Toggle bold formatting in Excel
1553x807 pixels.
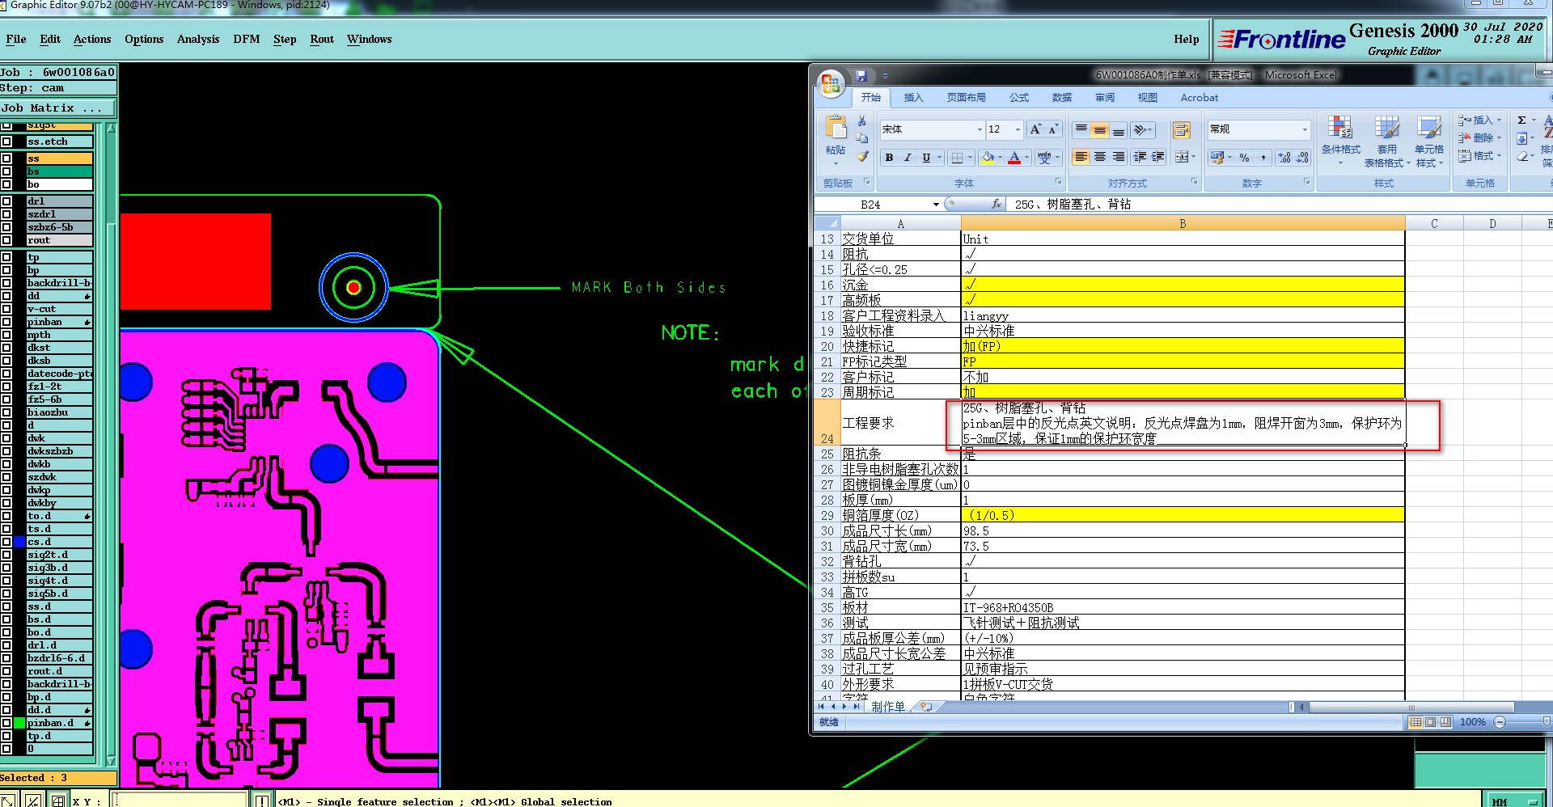tap(889, 158)
